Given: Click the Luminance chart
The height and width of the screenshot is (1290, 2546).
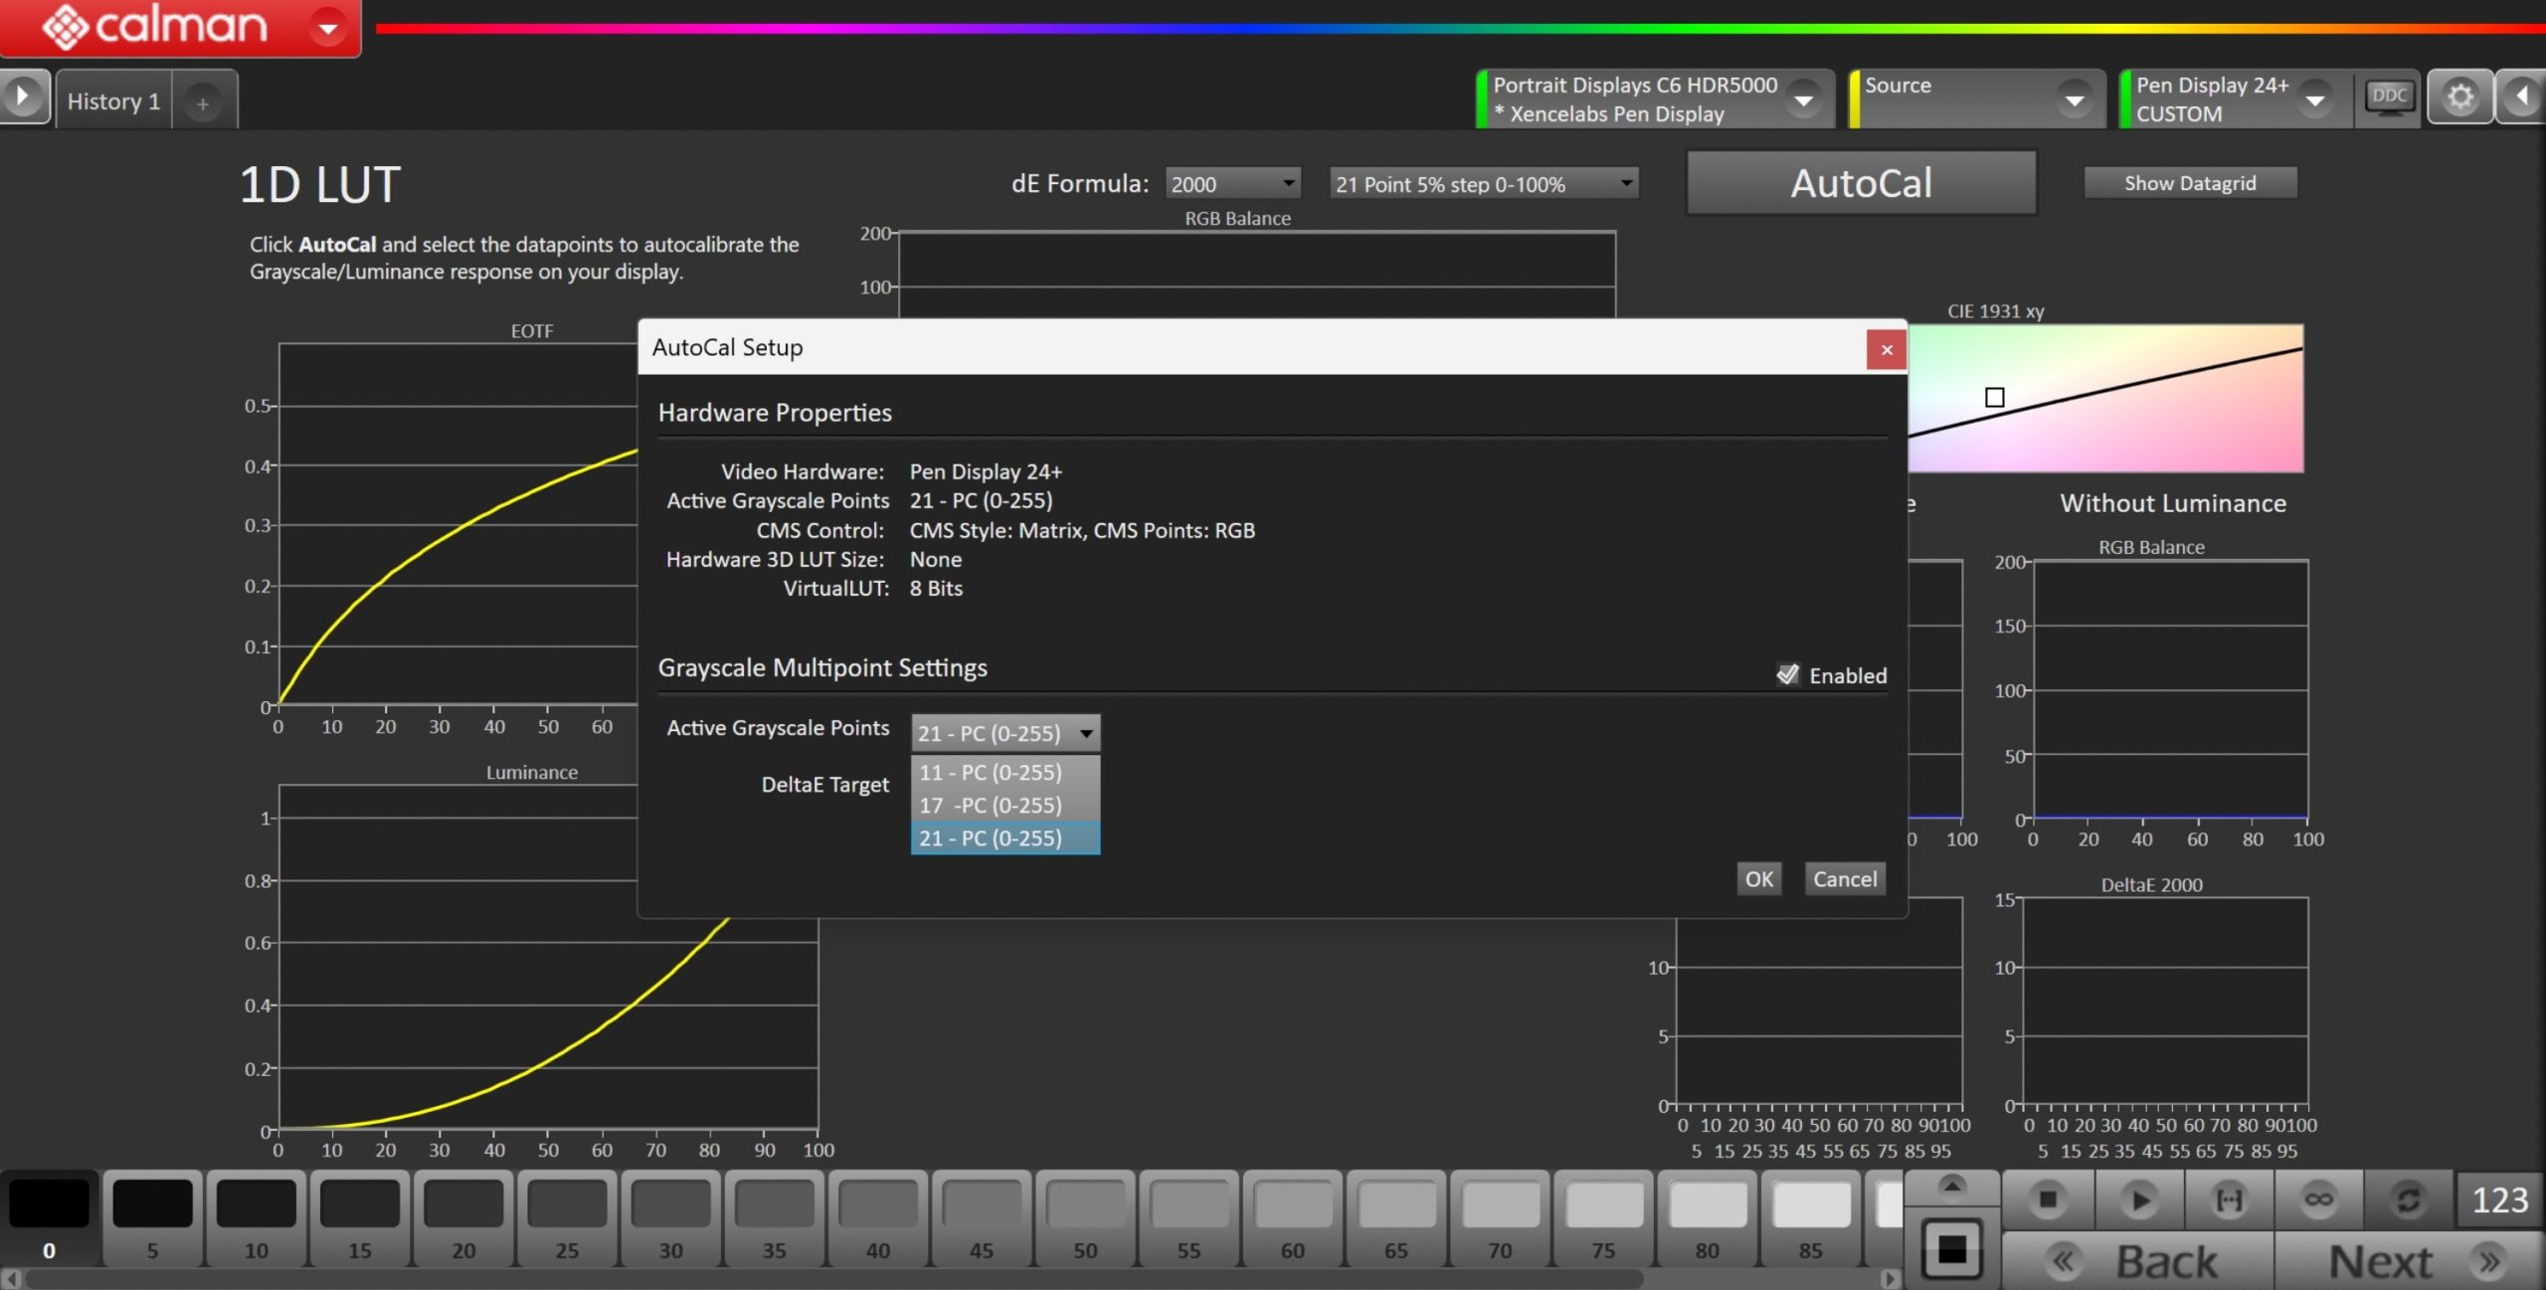Looking at the screenshot, I should [548, 957].
